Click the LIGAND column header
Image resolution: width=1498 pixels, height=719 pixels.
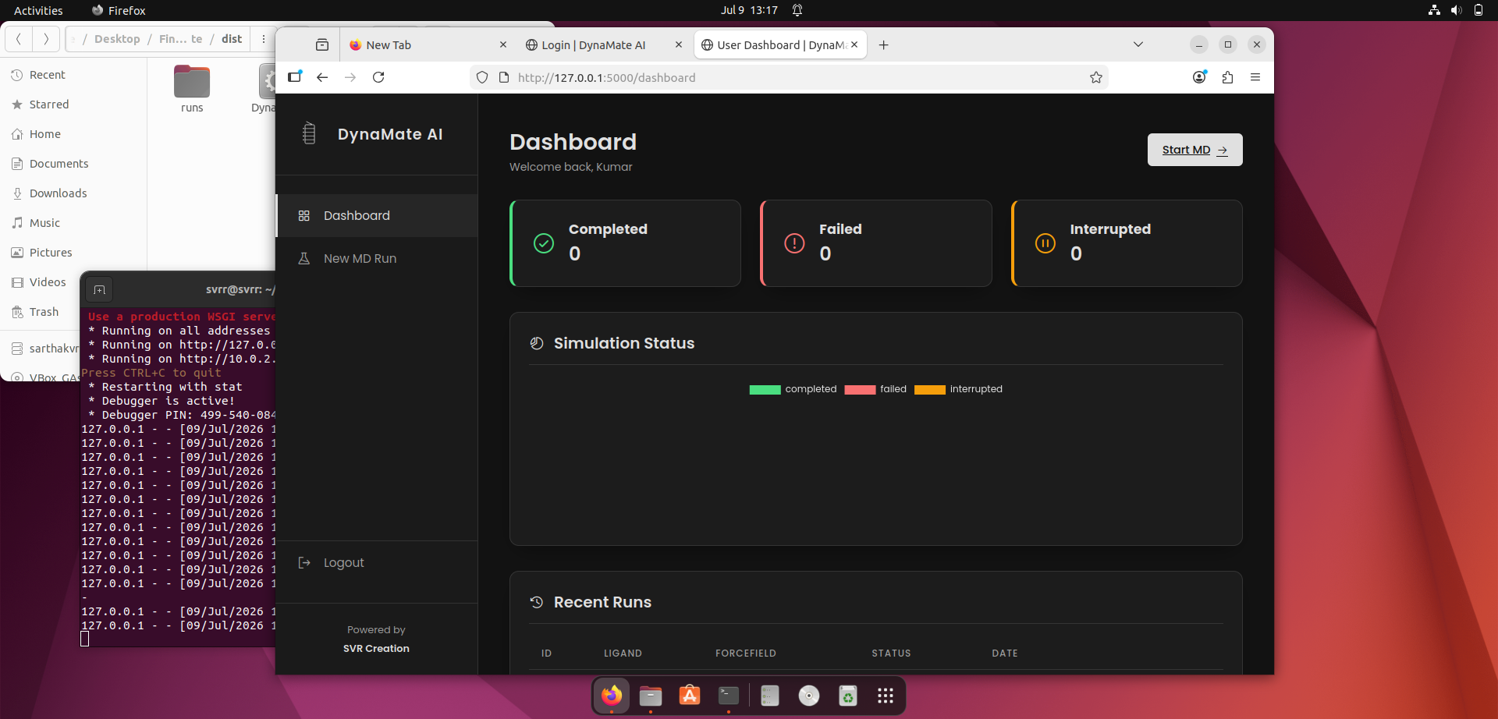click(623, 653)
